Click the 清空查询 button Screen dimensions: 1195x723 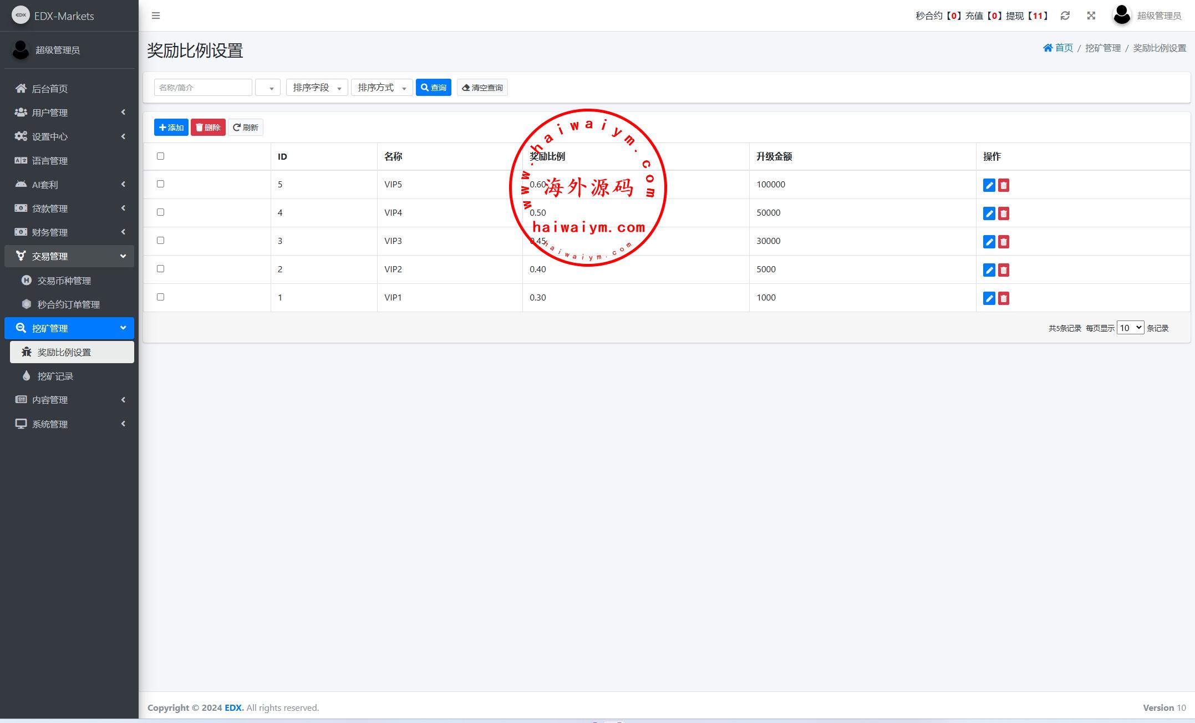[x=482, y=88]
